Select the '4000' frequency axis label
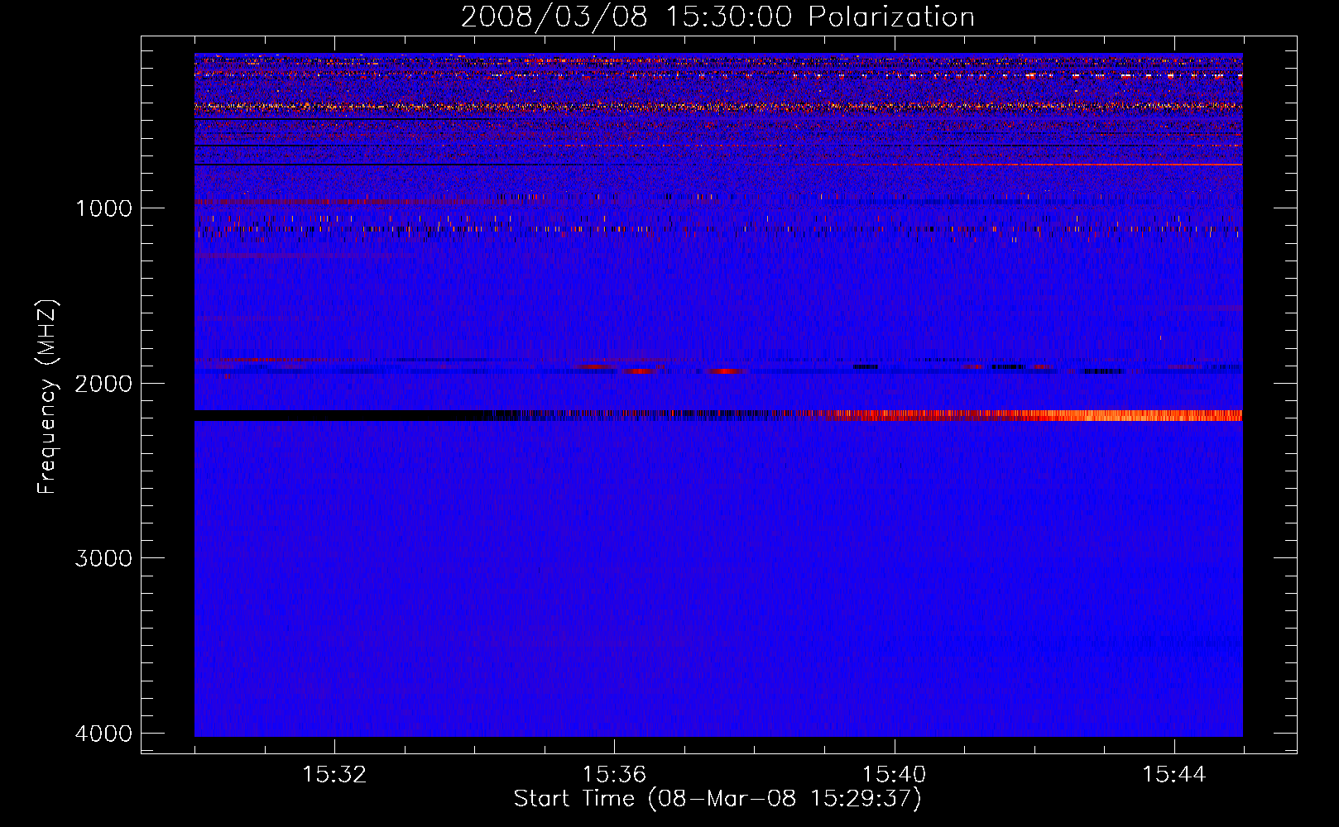The height and width of the screenshot is (827, 1339). pos(103,734)
